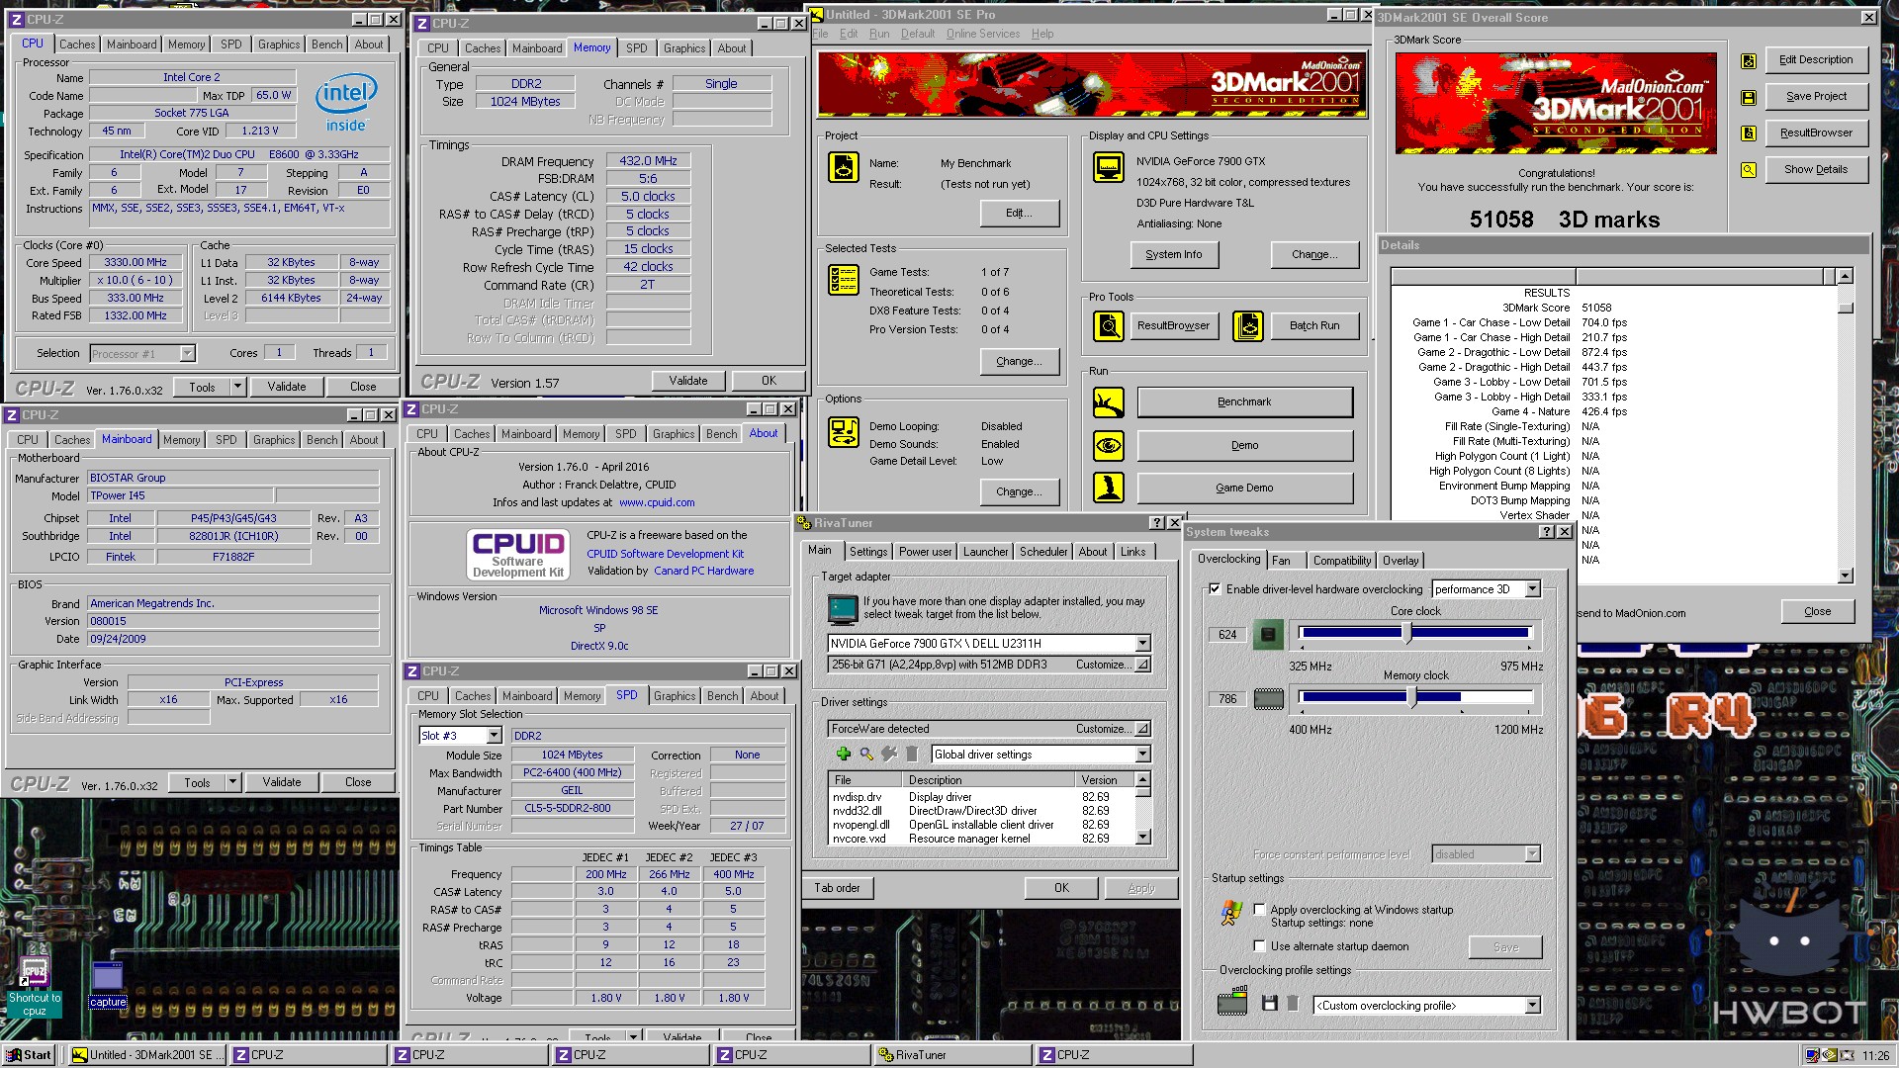Click the green plus icon in RivaTuner driver settings
This screenshot has height=1068, width=1899.
point(843,755)
